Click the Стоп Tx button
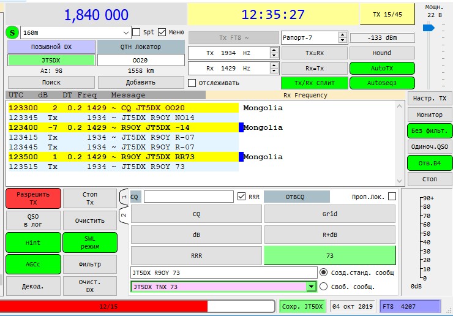Image resolution: width=453 pixels, height=316 pixels. pos(89,198)
